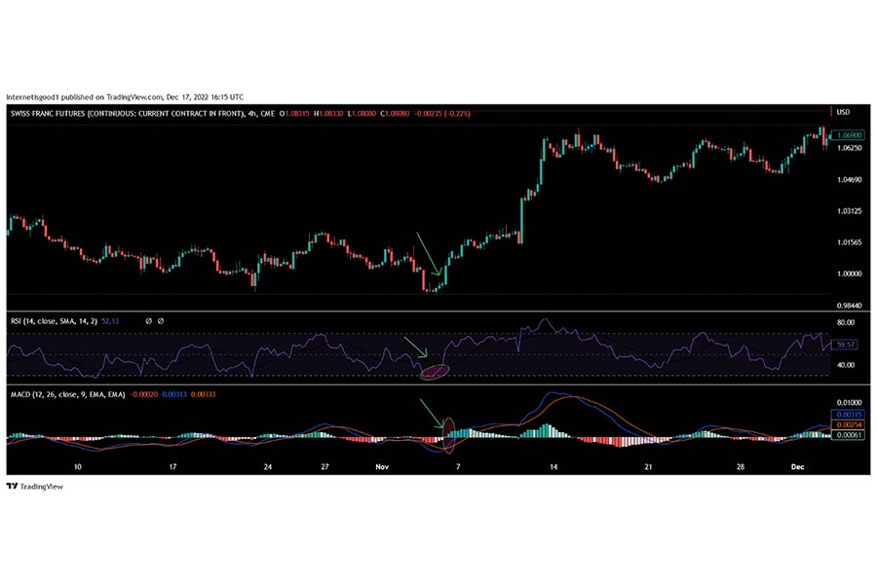Click the 1.03125 price axis label

point(850,210)
